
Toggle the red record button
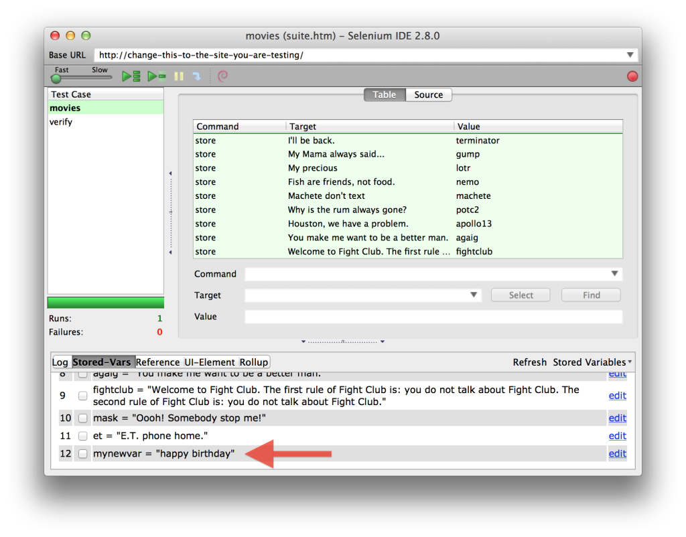(x=632, y=76)
